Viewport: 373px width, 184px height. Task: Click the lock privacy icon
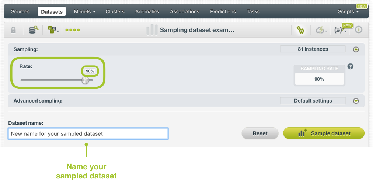(13, 30)
